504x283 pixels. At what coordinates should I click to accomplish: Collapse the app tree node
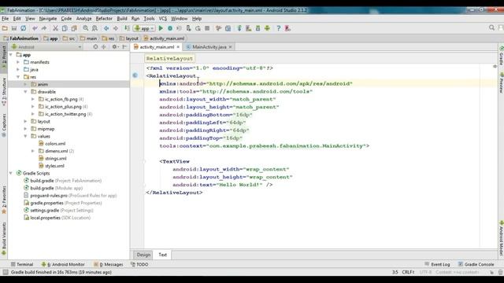coord(11,55)
